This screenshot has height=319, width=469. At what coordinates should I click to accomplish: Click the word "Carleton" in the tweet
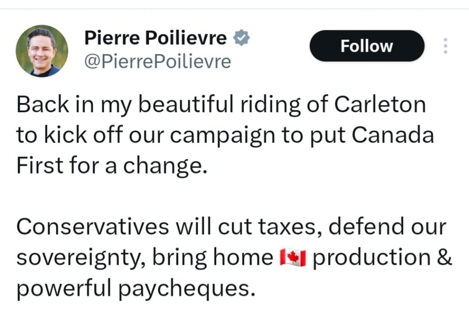tap(380, 105)
